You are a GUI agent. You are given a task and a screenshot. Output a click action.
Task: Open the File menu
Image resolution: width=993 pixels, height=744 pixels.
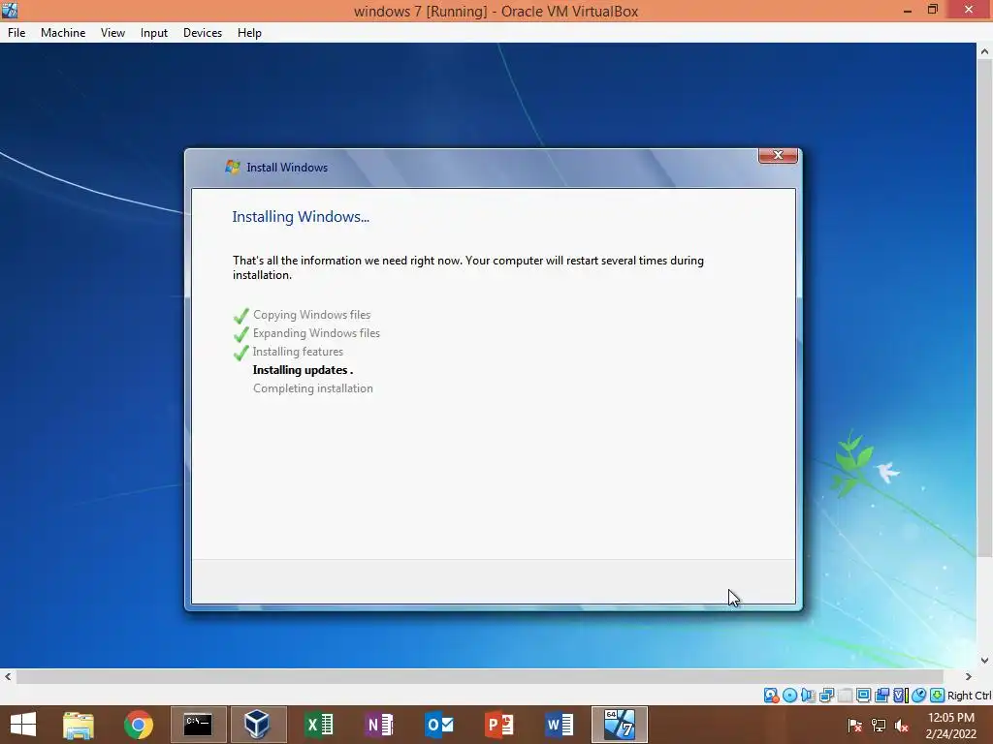pos(16,33)
